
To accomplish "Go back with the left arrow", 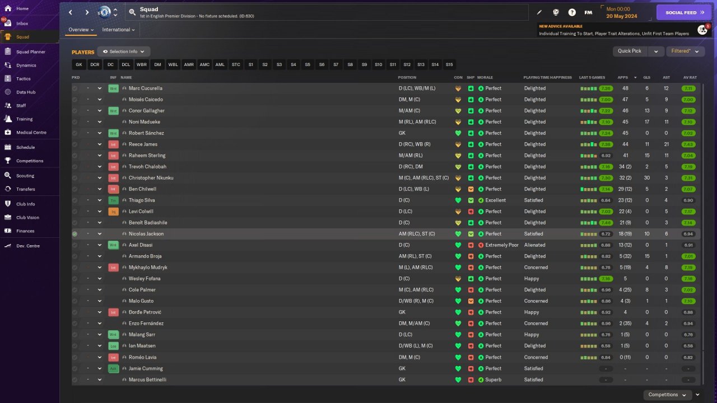I will tap(71, 12).
